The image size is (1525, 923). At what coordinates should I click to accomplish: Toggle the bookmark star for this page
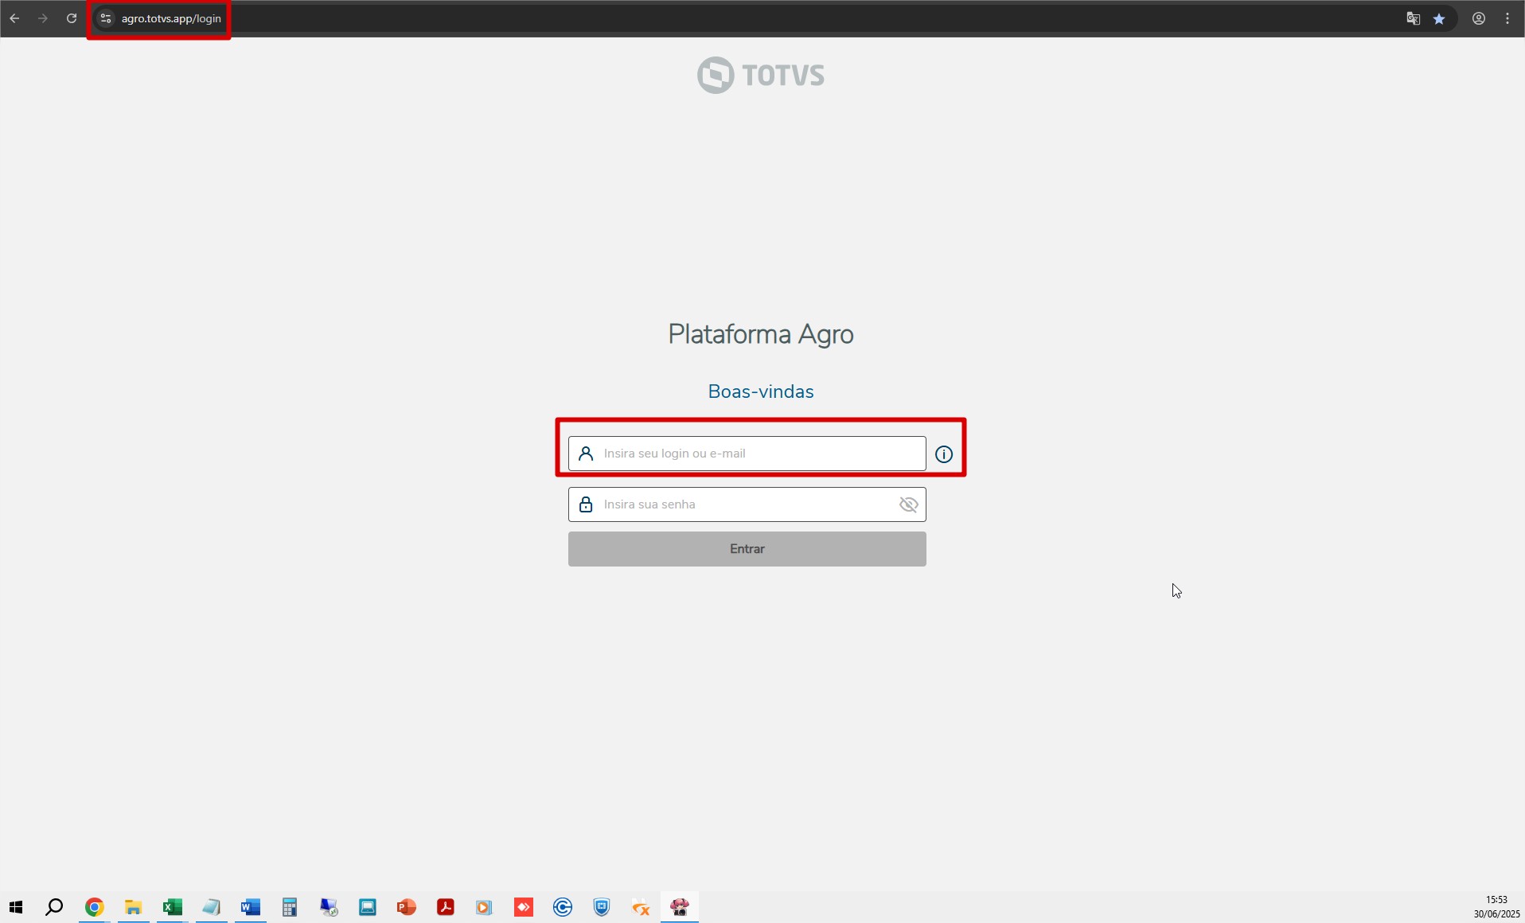pos(1439,18)
